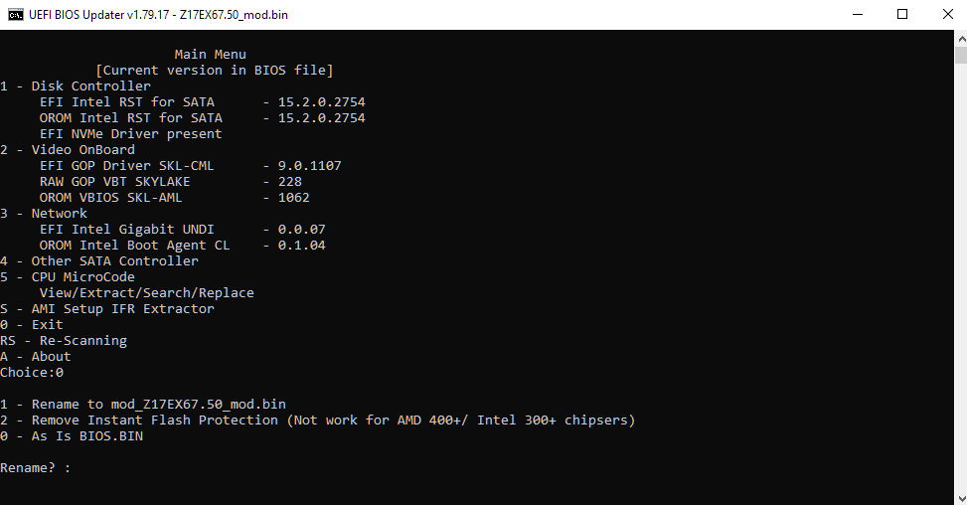Click 'S - AMI Setup IFR Extractor' line
The image size is (967, 505).
click(107, 308)
